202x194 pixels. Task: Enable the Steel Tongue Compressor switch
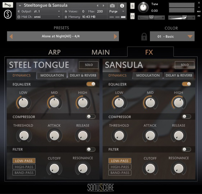coord(91,117)
